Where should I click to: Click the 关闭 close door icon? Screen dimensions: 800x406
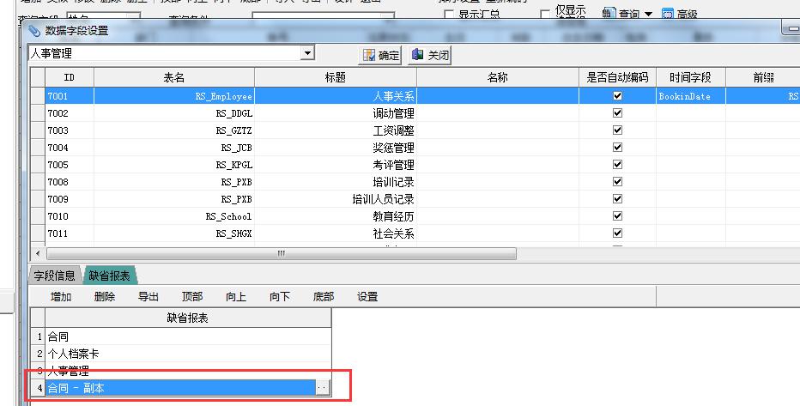pyautogui.click(x=418, y=55)
